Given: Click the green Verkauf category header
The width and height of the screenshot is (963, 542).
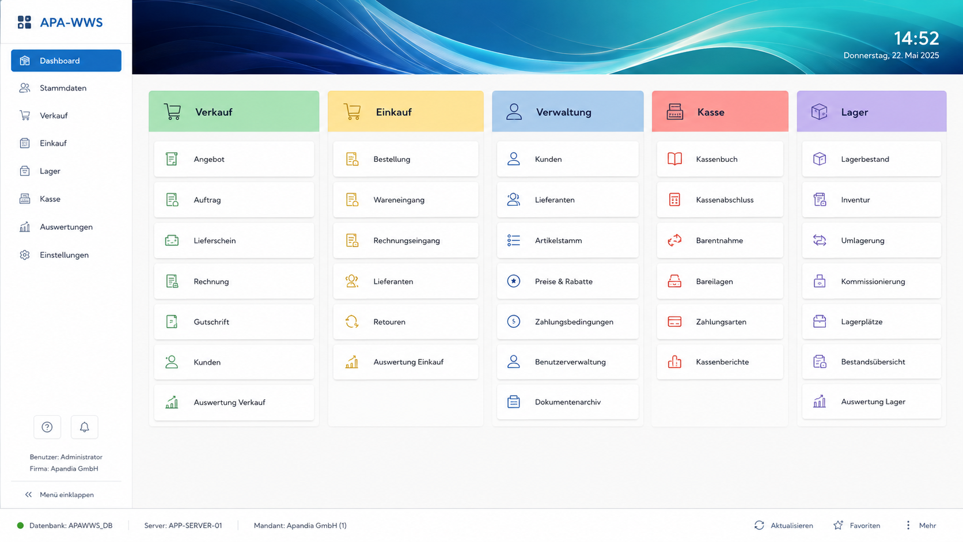Looking at the screenshot, I should pyautogui.click(x=234, y=111).
